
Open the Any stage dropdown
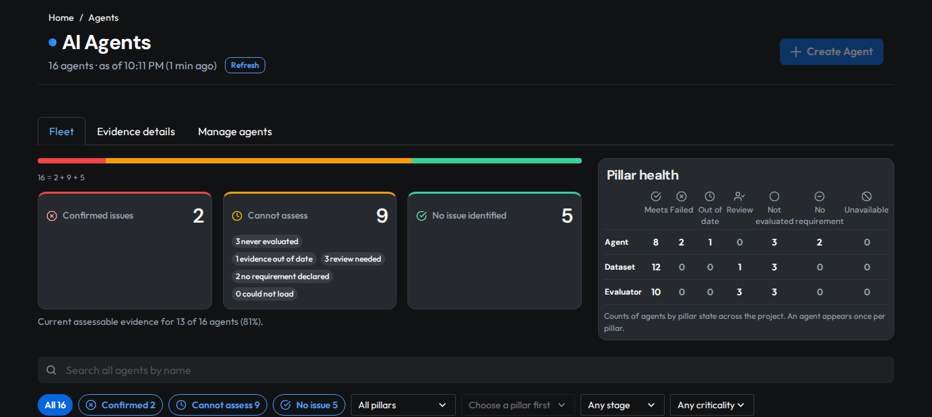[x=622, y=405]
